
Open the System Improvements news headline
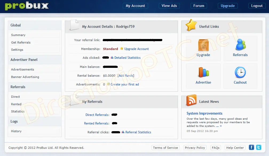click(x=204, y=113)
